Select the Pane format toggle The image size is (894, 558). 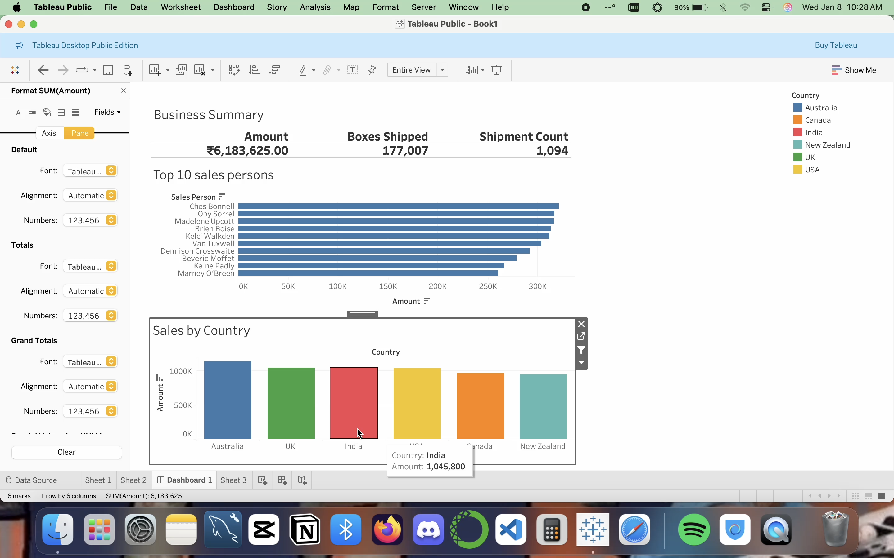(79, 133)
